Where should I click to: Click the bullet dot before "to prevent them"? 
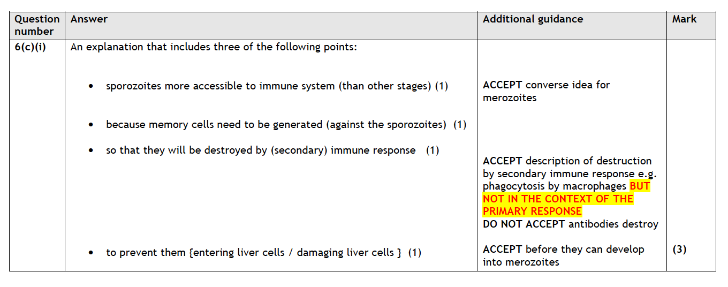pyautogui.click(x=92, y=253)
